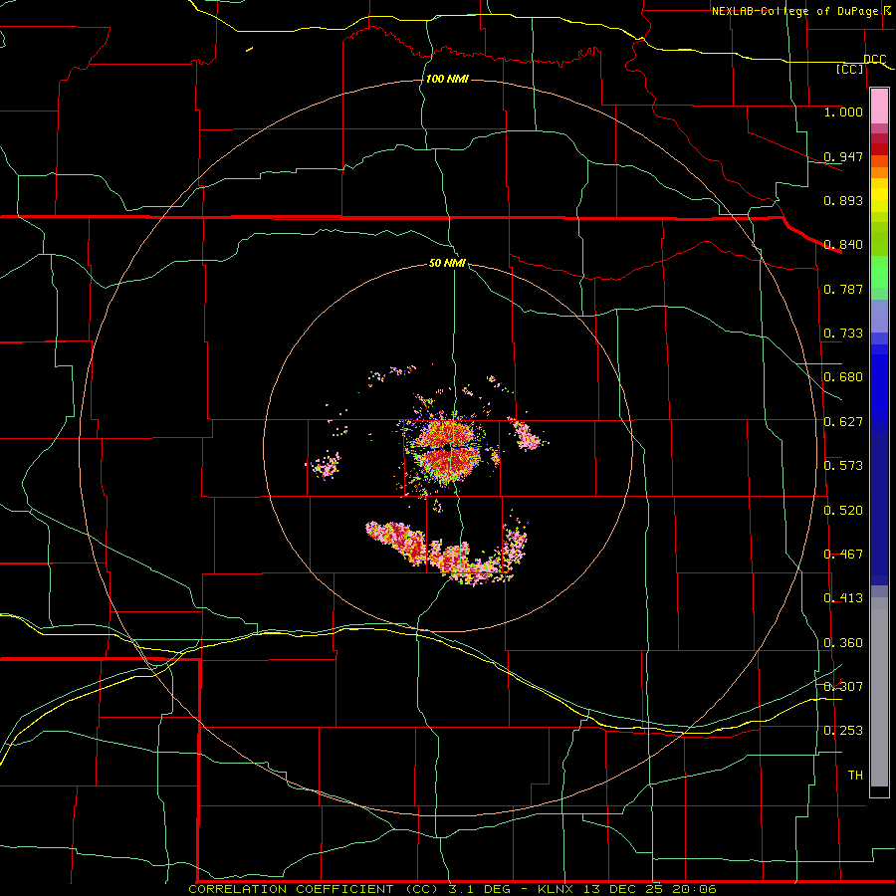The height and width of the screenshot is (896, 896).
Task: Click the 0.307 color scale value
Action: [843, 686]
